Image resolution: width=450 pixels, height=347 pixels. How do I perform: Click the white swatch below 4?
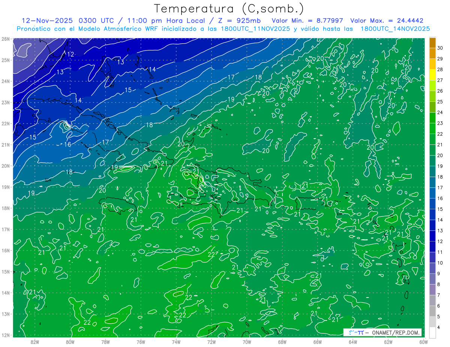point(433,332)
